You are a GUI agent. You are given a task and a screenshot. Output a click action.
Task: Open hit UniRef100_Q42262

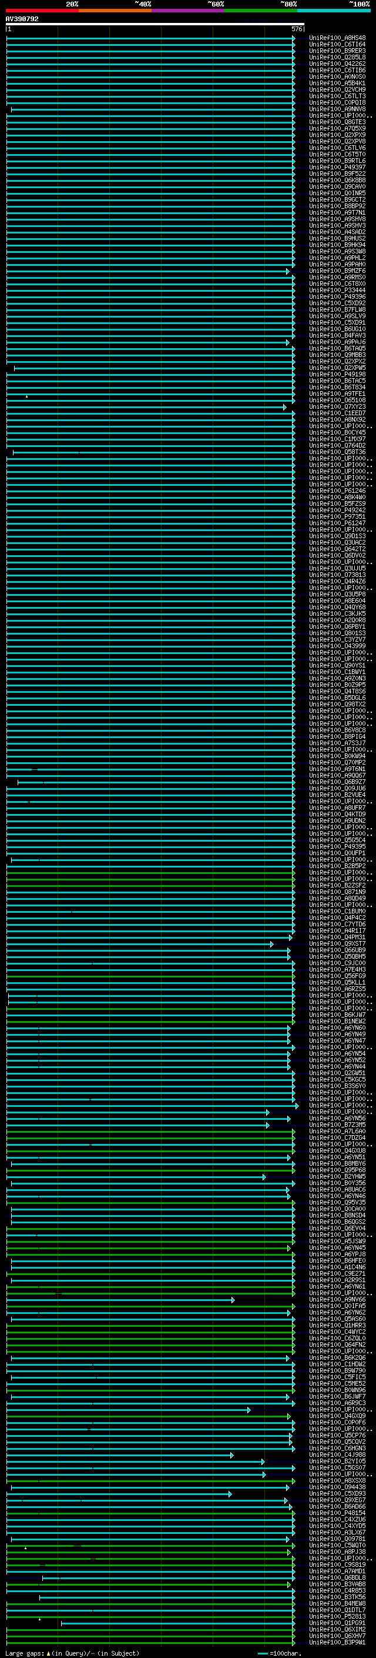tap(337, 64)
